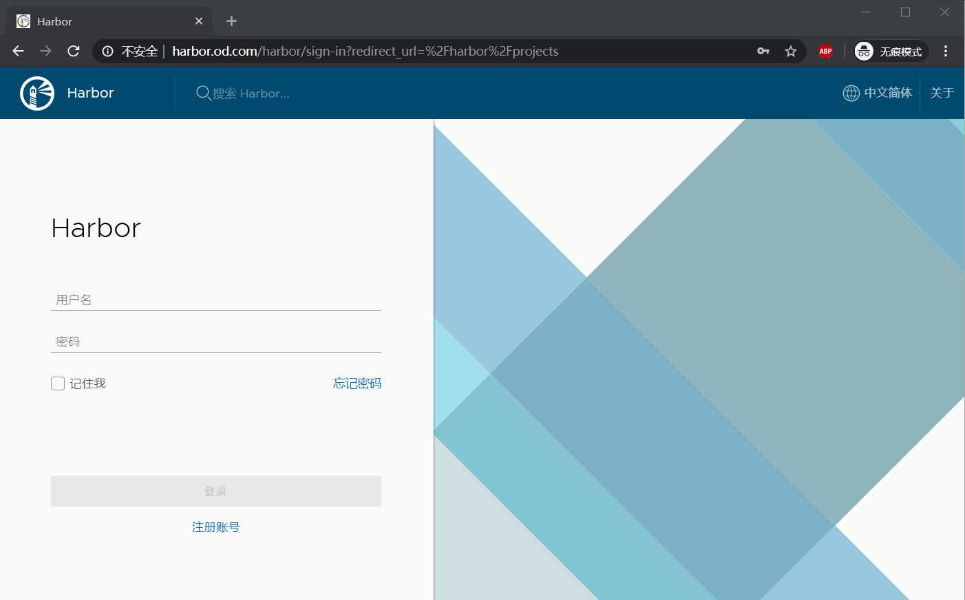
Task: Click the 忘记密码 forgot password link
Action: click(357, 384)
